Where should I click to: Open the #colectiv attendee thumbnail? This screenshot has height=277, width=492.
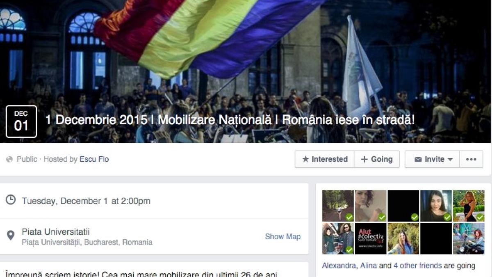point(371,238)
